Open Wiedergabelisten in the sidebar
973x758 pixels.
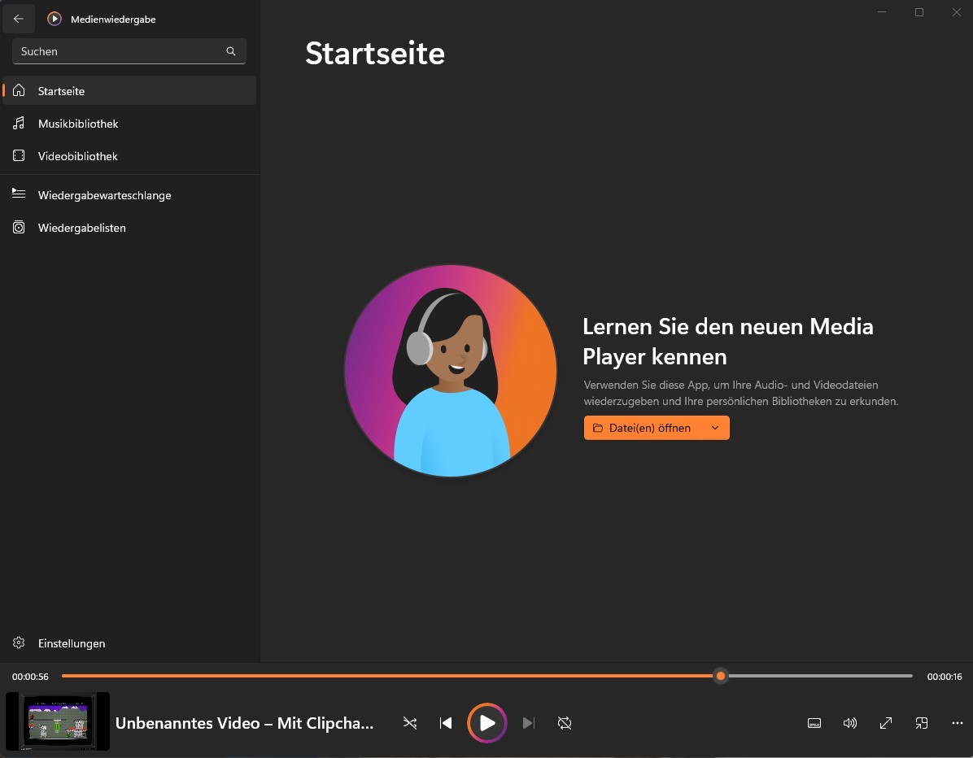tap(129, 228)
